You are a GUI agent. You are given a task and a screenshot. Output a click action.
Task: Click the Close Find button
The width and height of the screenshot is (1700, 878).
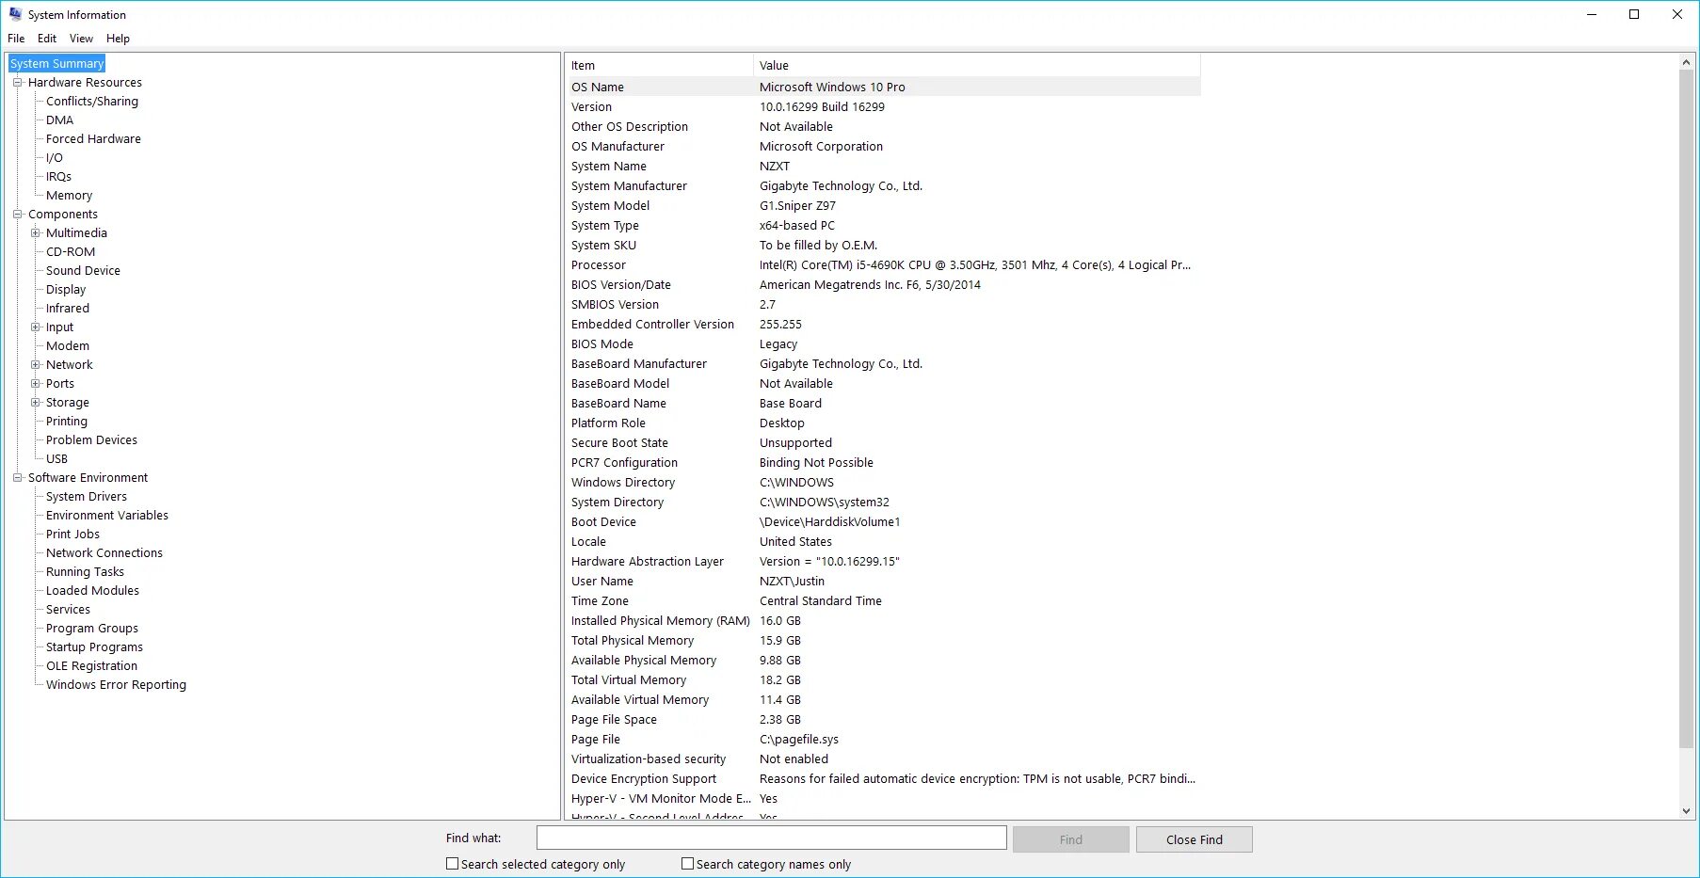click(1194, 839)
